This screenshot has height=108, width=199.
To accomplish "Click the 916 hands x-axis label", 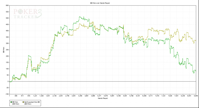I will click(29, 96).
